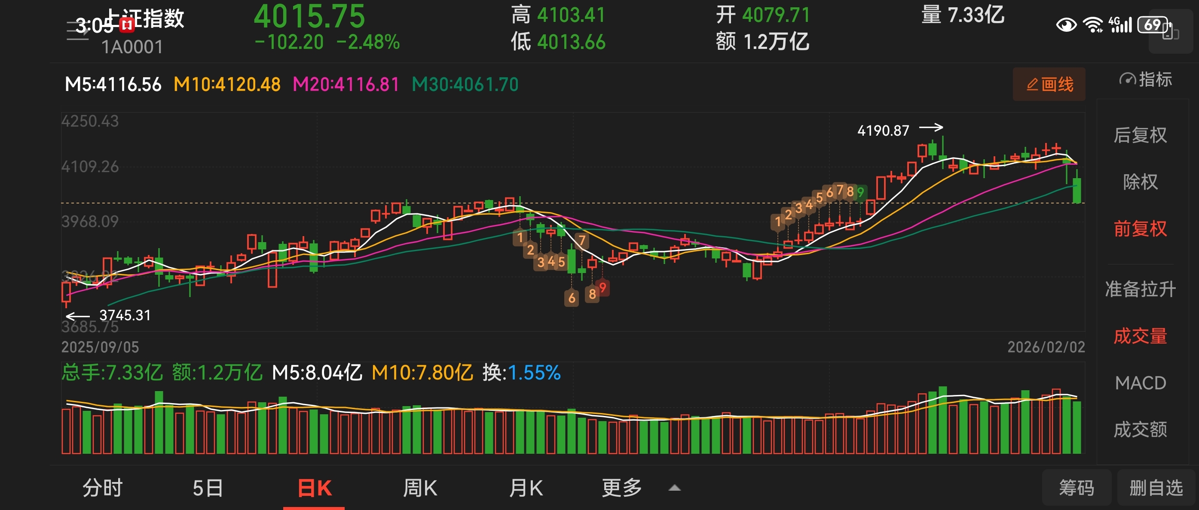Viewport: 1199px width, 510px height.
Task: Click the 筹码 button
Action: point(1076,488)
